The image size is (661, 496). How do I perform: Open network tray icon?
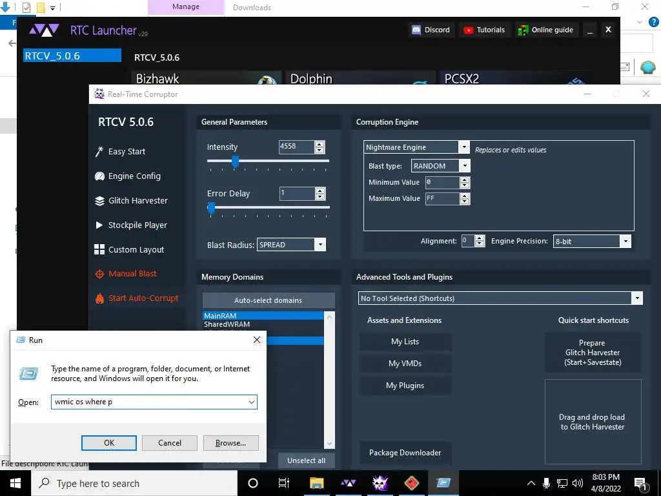562,483
